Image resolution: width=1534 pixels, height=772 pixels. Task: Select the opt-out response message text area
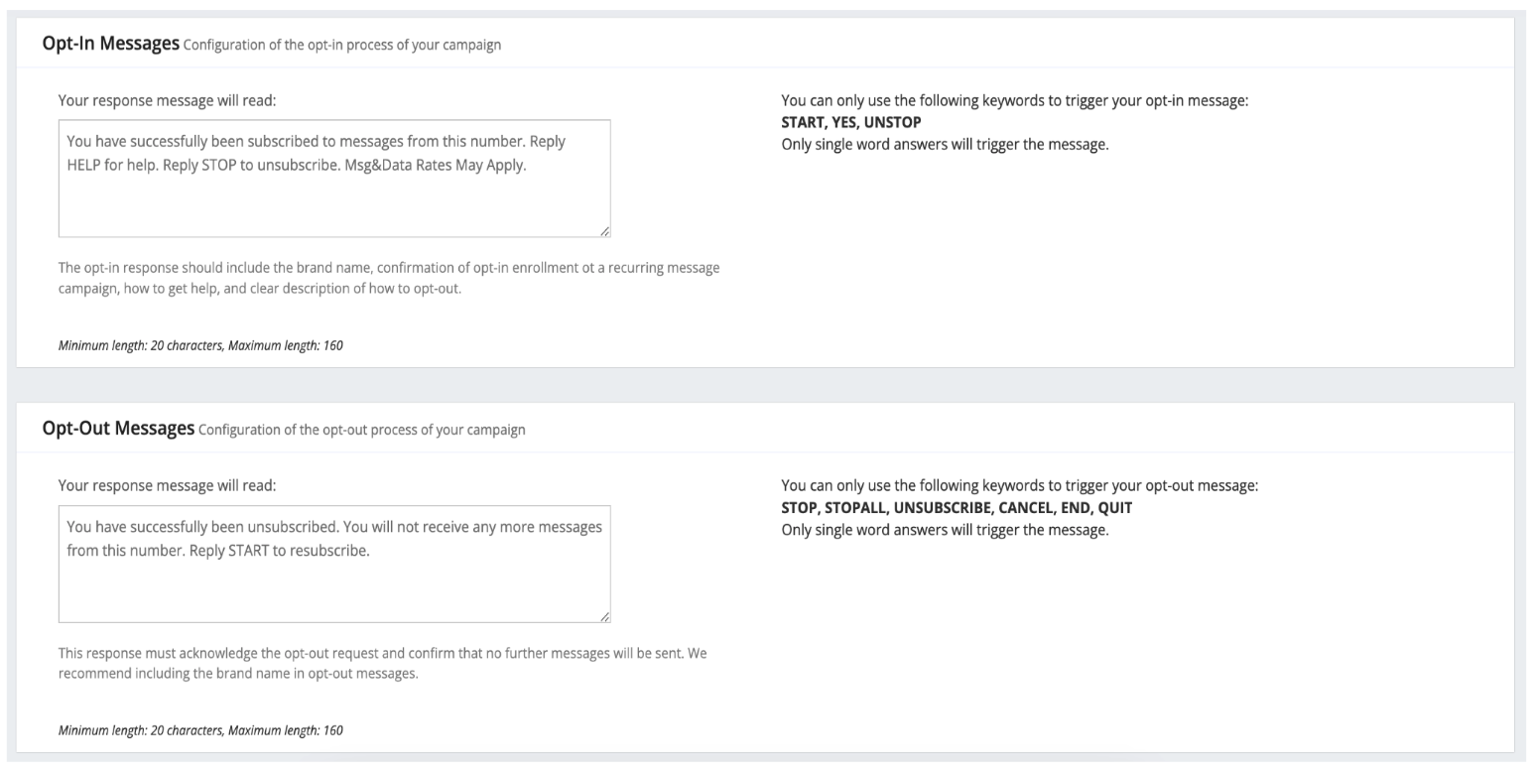coord(335,561)
